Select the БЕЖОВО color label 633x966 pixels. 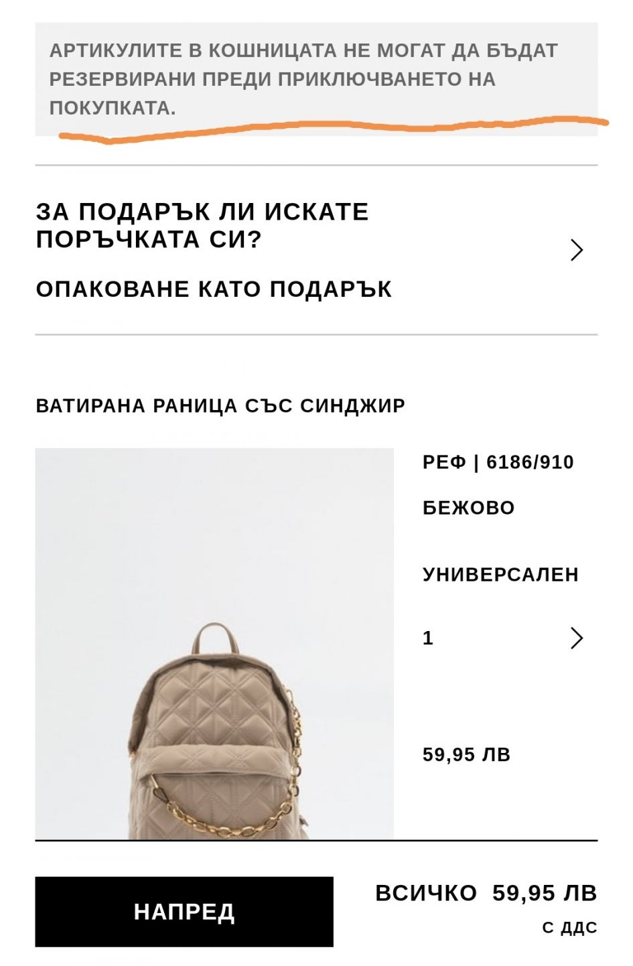(469, 508)
